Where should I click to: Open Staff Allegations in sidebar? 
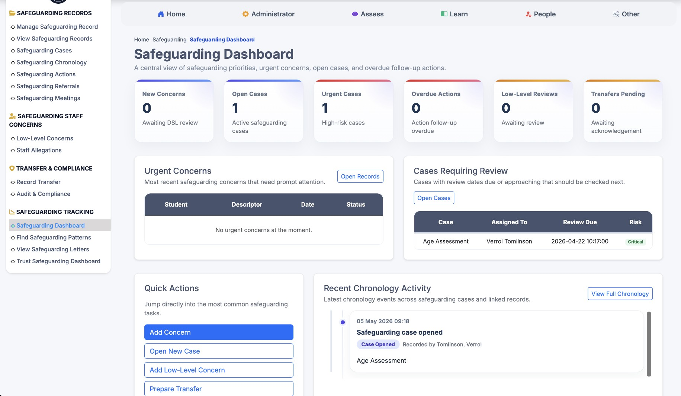tap(39, 150)
